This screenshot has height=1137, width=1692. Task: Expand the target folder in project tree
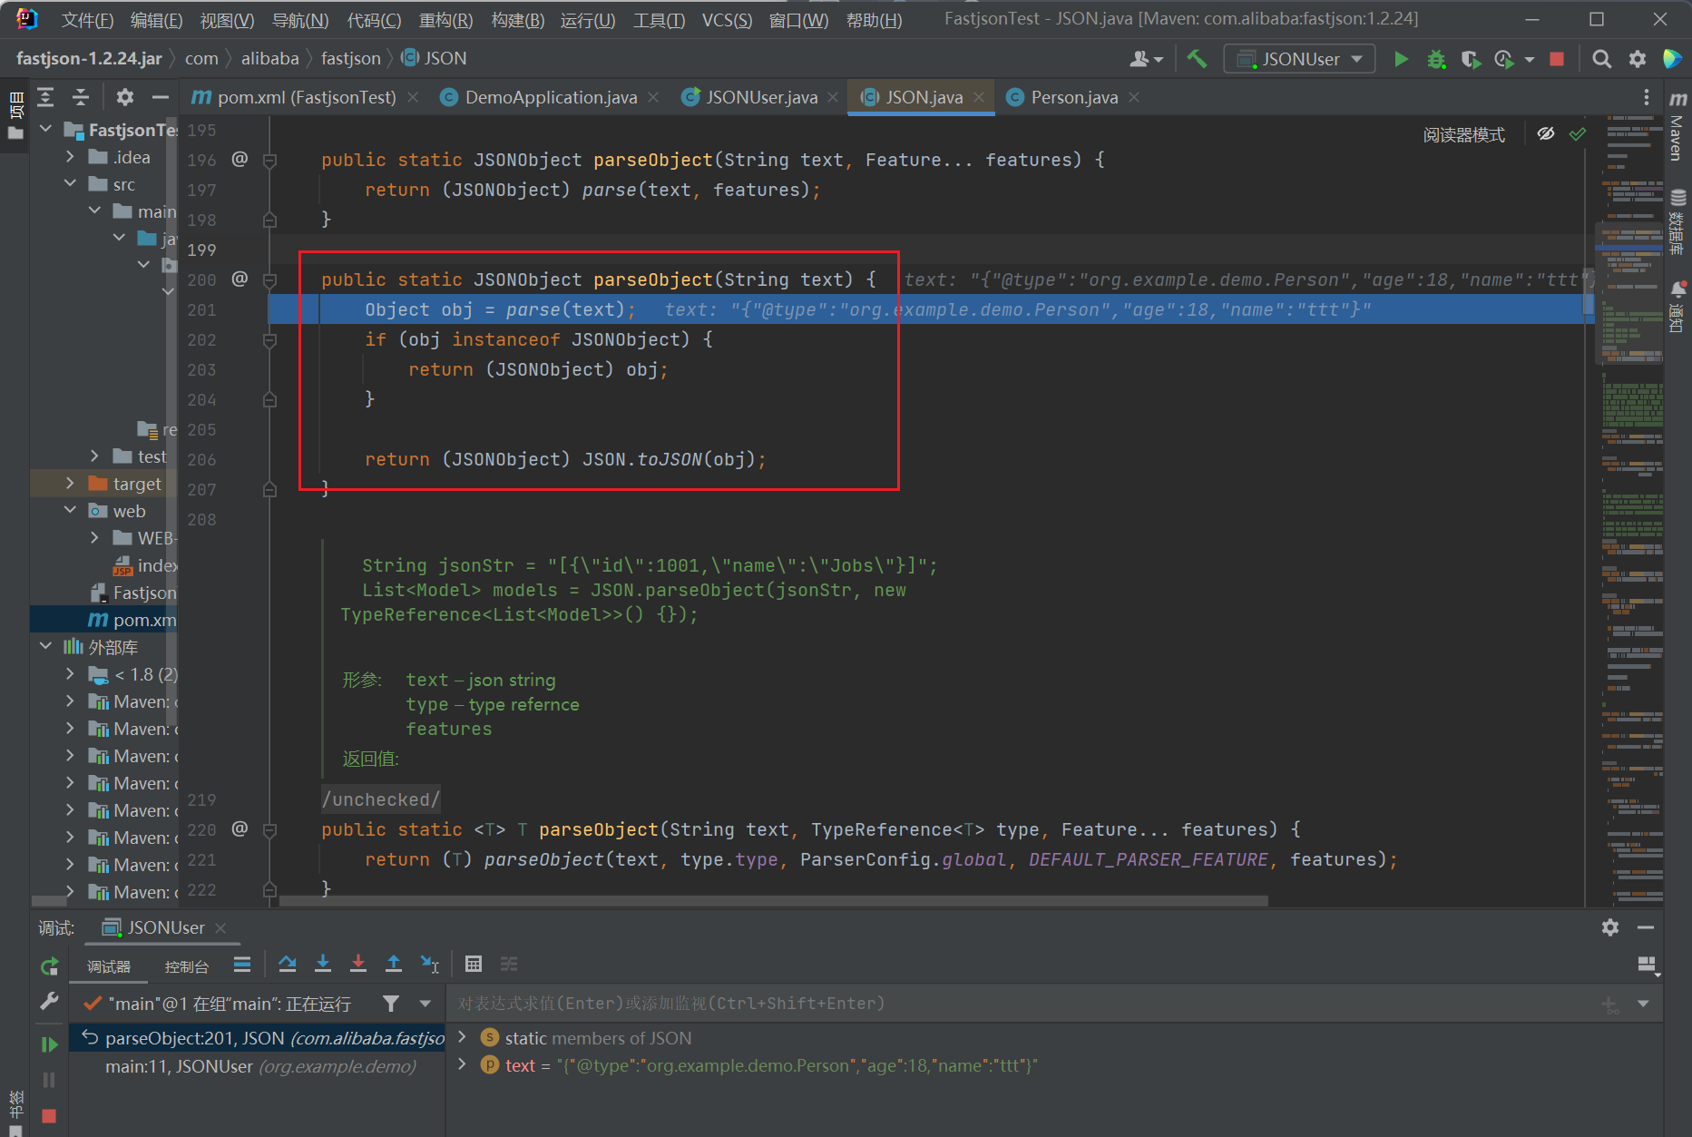[x=70, y=484]
